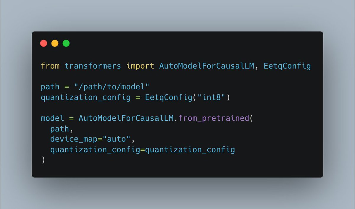355x209 pixels.
Task: Click 'AutoModelForCausalLM' in the import line
Action: [206, 66]
